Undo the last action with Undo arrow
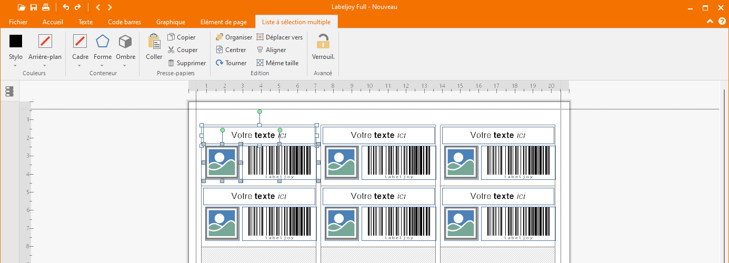Screen dimensions: 729x263 66,7
